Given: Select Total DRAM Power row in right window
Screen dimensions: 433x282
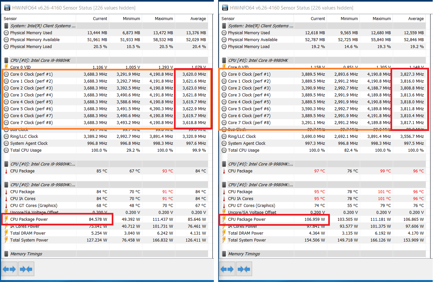Looking at the screenshot, I should point(323,233).
